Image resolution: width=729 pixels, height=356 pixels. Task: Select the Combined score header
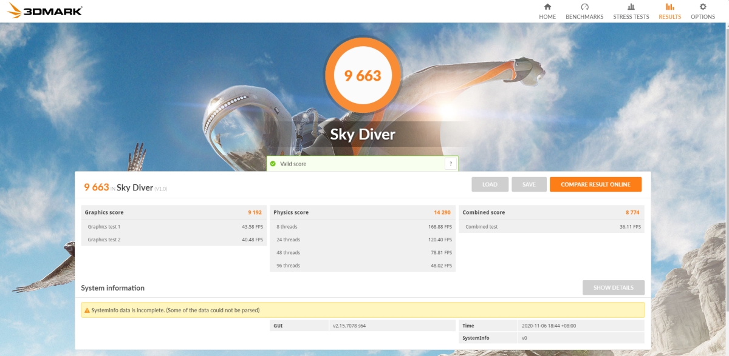click(x=551, y=212)
